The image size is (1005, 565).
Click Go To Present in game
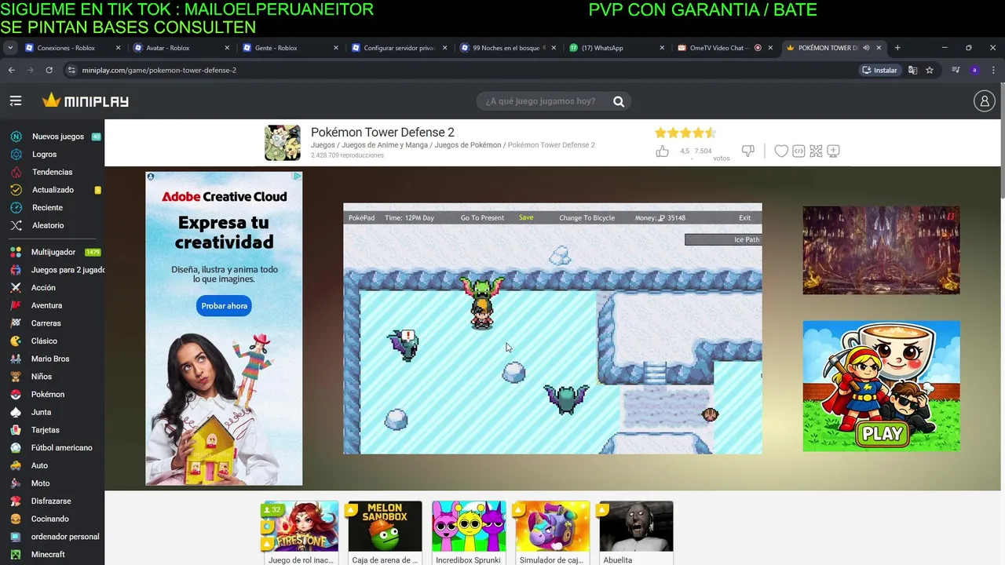(482, 217)
